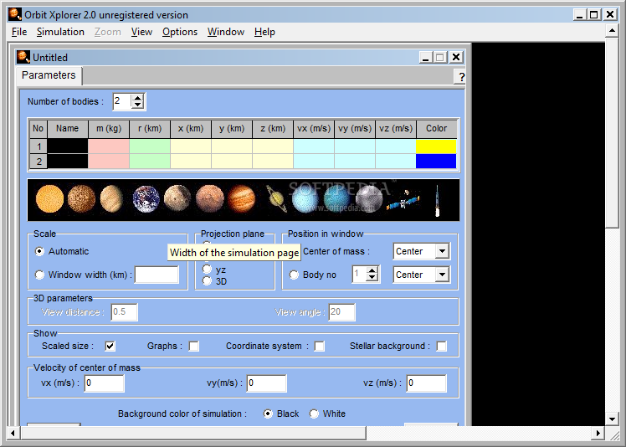Pick the Sun image in the planet strip

pos(49,198)
